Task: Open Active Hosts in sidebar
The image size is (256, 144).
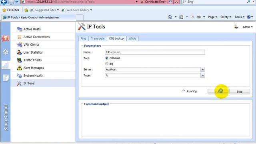Action: 43,29
